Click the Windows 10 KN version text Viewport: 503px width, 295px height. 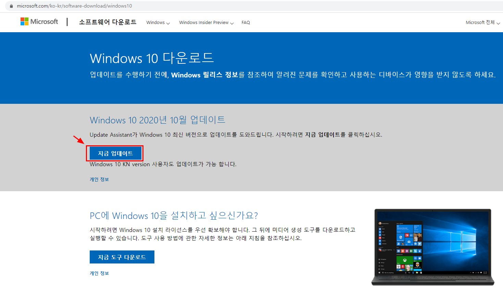point(163,164)
